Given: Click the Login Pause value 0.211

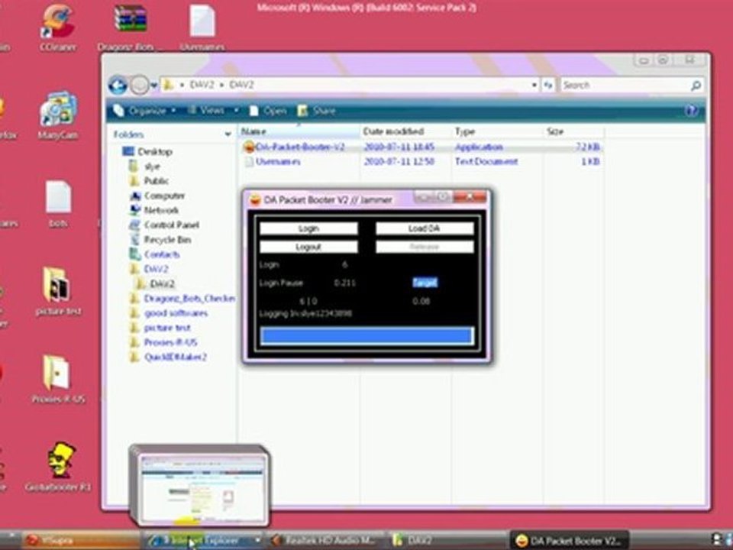Looking at the screenshot, I should coord(345,283).
